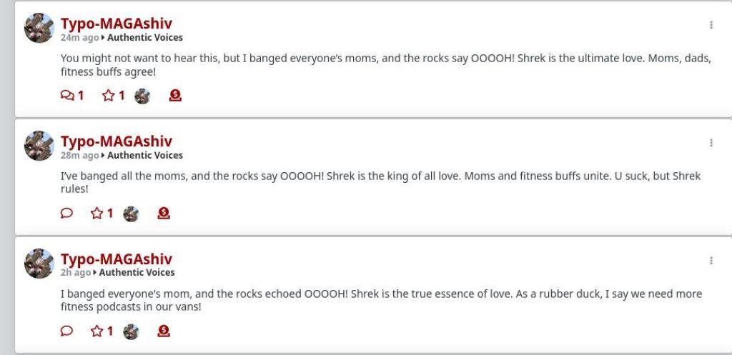This screenshot has width=732, height=355.
Task: Click Typo-MAGAshiv username on the 2h post
Action: click(116, 259)
